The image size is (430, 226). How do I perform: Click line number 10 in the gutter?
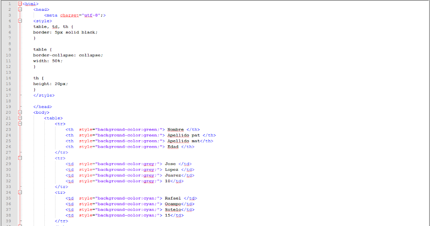click(x=8, y=55)
